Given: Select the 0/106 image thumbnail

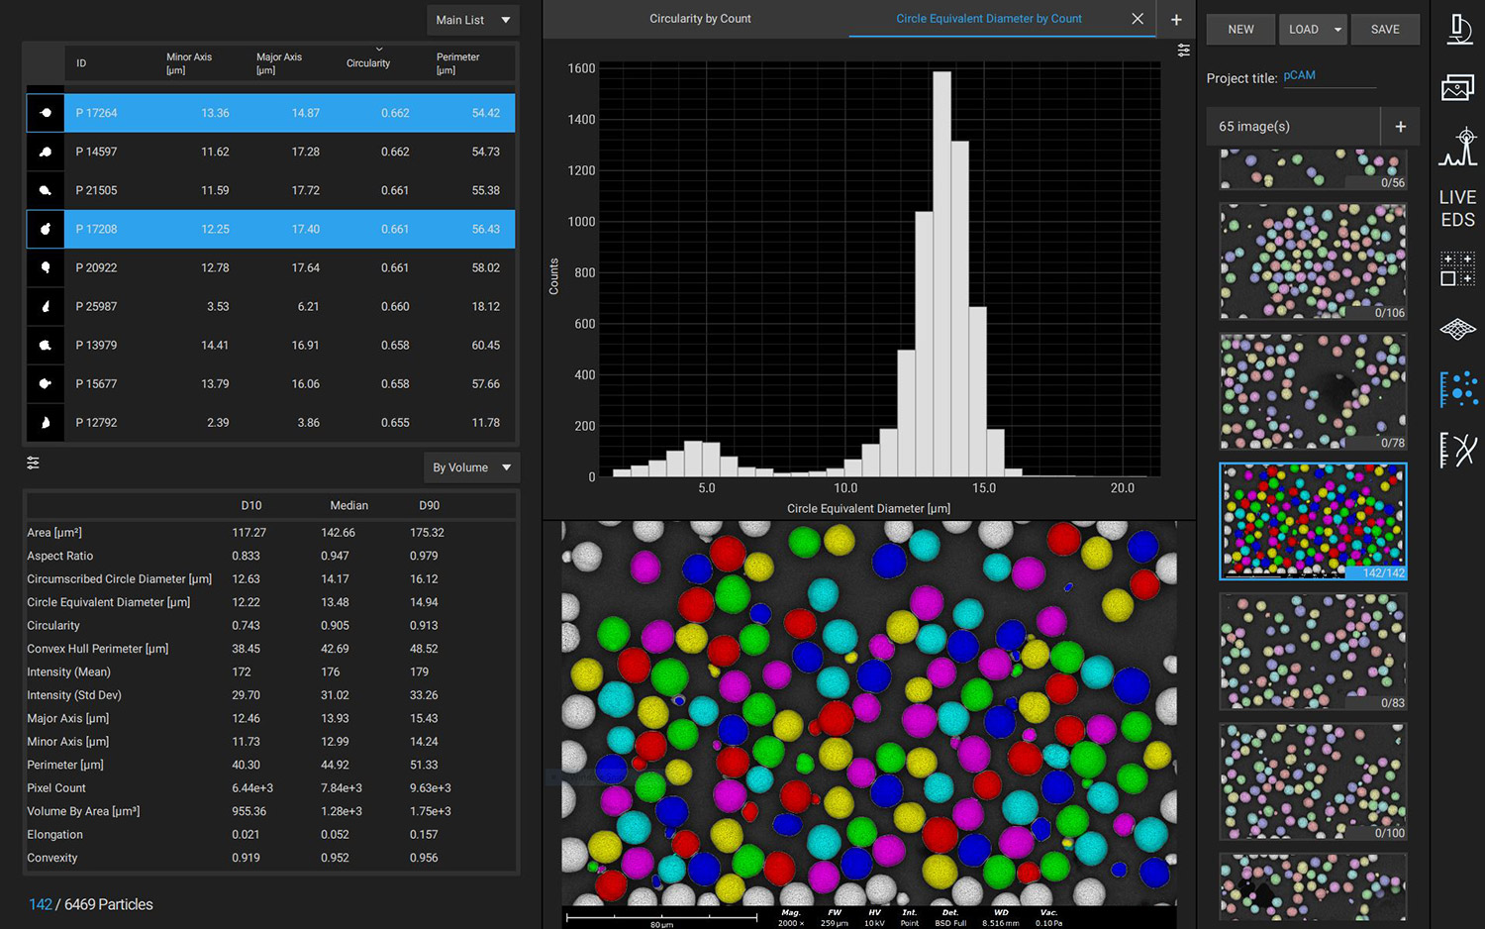Looking at the screenshot, I should point(1313,261).
